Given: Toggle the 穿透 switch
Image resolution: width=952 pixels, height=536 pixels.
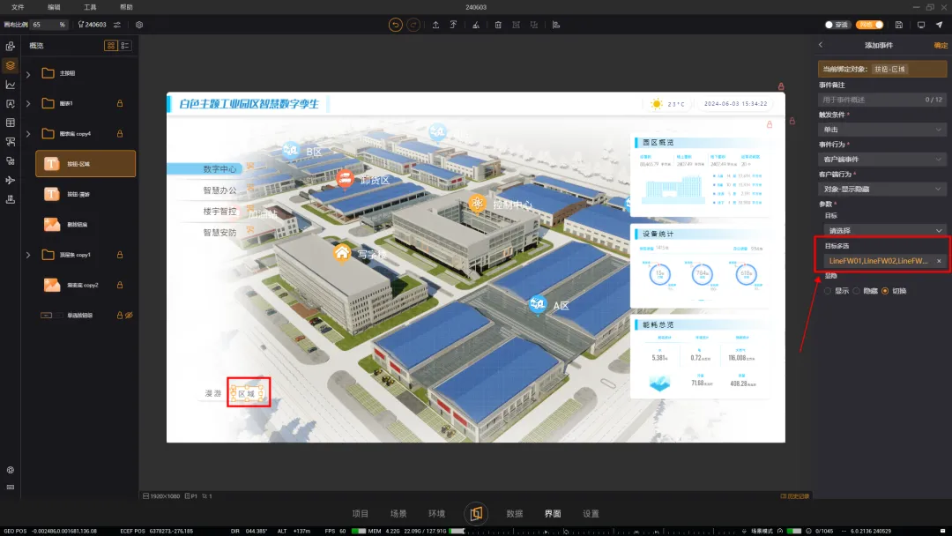Looking at the screenshot, I should click(x=837, y=25).
